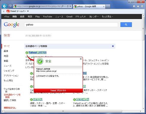Viewport: 146px width, 114px height.
Task: Expand もっと見る in left sidebar
Action: point(8,80)
